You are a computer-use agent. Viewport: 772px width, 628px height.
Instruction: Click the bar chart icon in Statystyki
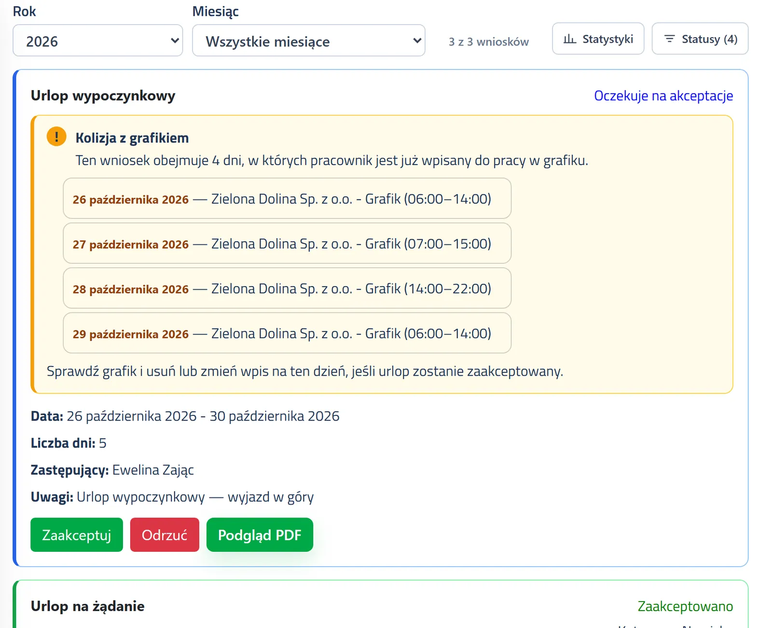coord(570,39)
